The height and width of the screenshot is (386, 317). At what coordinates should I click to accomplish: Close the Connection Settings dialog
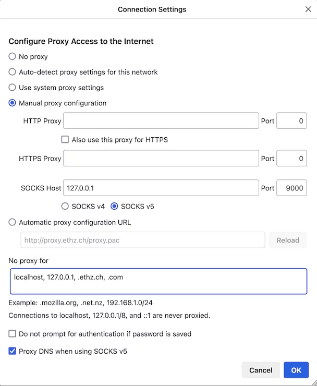[x=308, y=9]
